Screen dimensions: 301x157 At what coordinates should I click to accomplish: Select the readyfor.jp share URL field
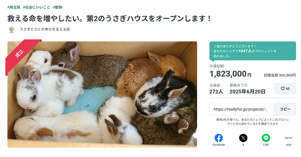point(241,109)
